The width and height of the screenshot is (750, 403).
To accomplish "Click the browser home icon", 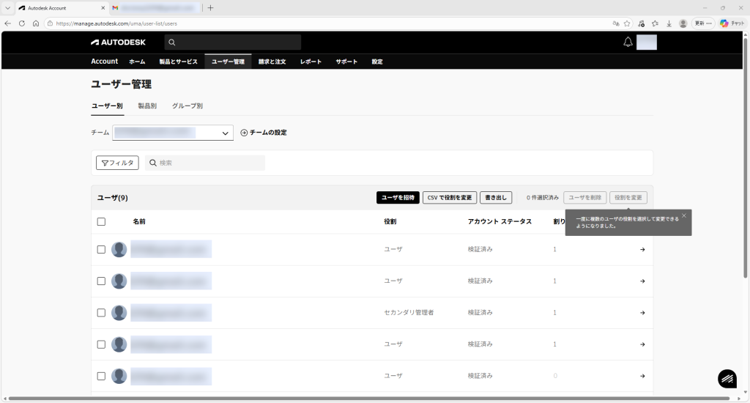I will pos(36,23).
